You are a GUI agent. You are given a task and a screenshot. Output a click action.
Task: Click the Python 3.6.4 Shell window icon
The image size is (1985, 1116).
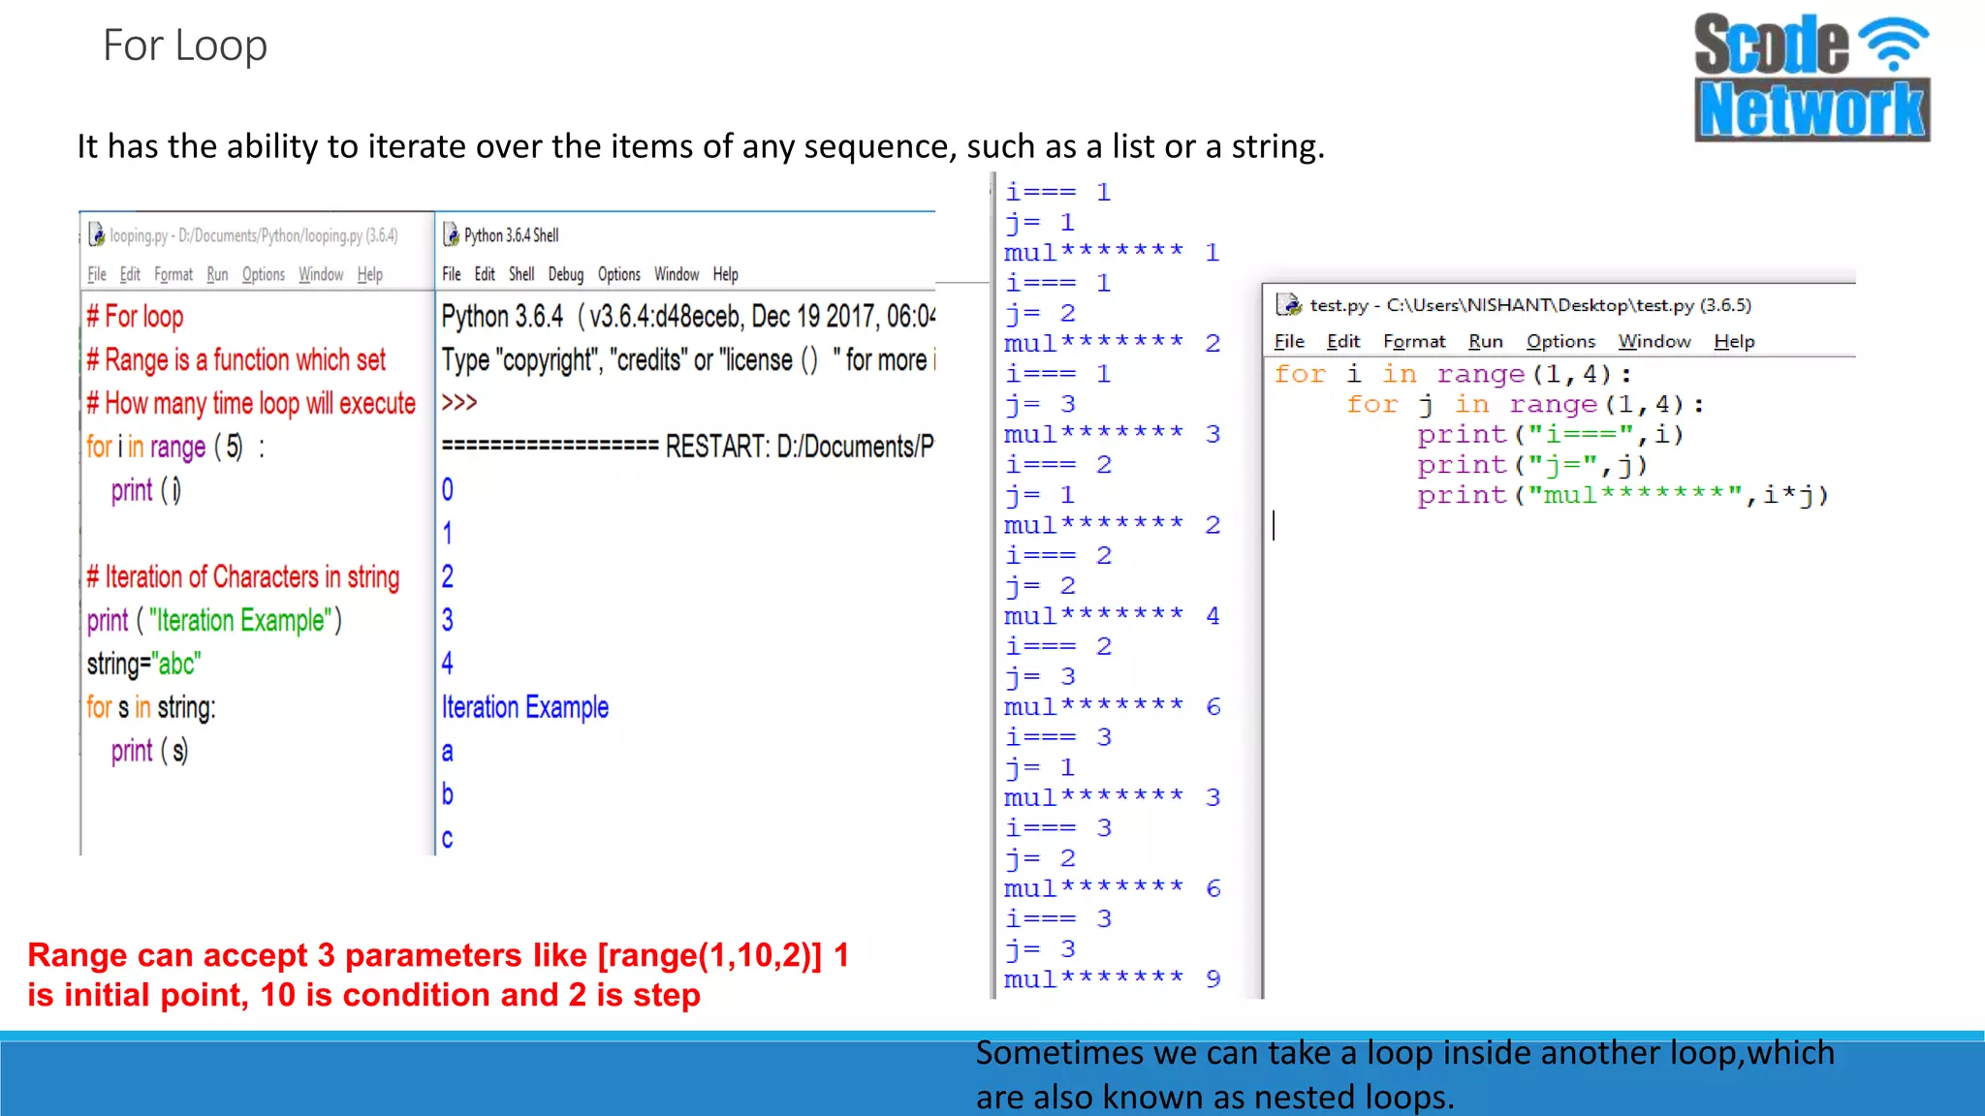(x=451, y=234)
